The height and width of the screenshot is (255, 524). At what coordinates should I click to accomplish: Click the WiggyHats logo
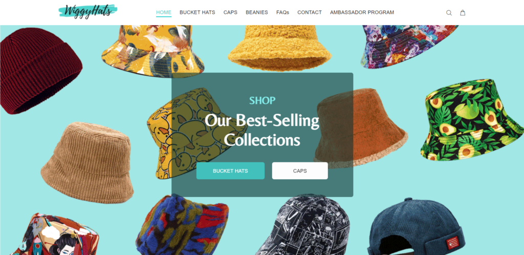(x=88, y=11)
